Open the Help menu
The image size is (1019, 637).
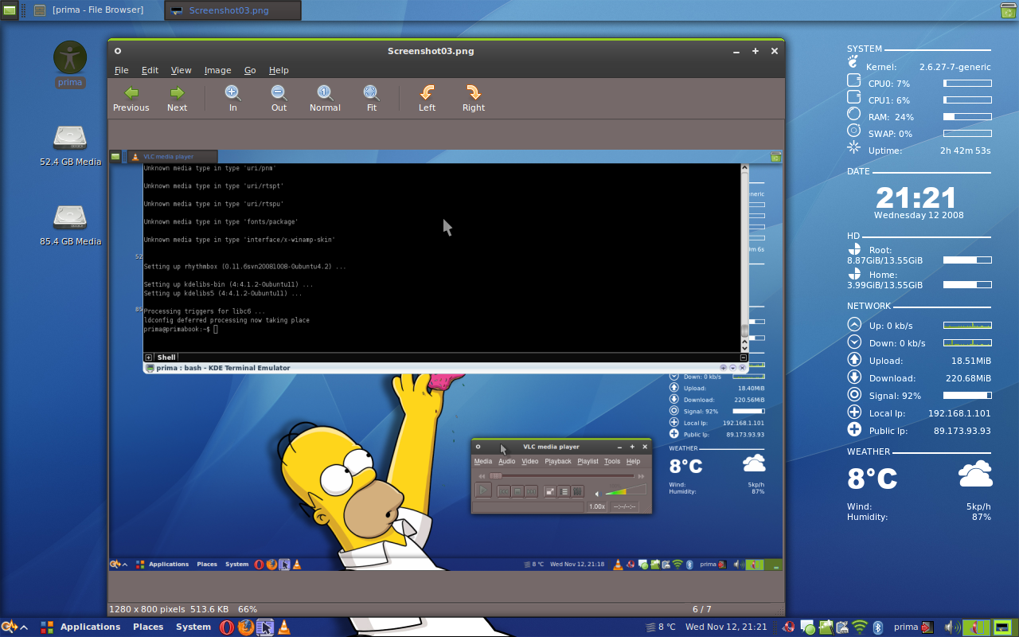(279, 70)
